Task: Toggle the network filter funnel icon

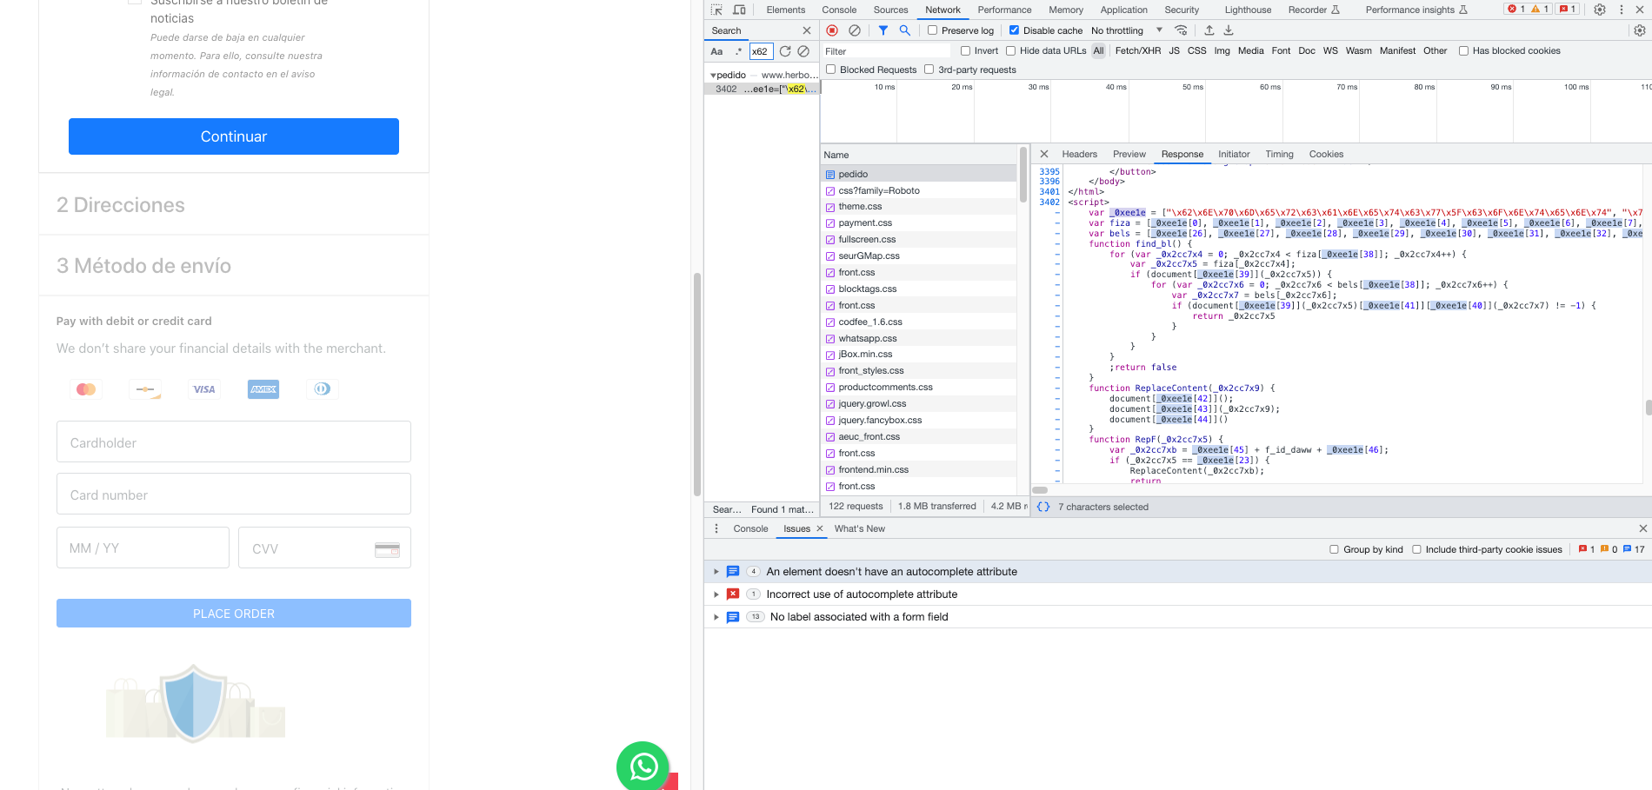Action: (x=883, y=30)
